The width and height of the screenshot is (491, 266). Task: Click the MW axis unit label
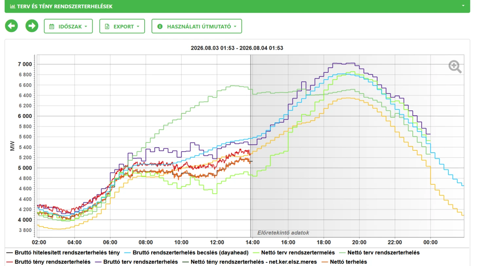(12, 146)
